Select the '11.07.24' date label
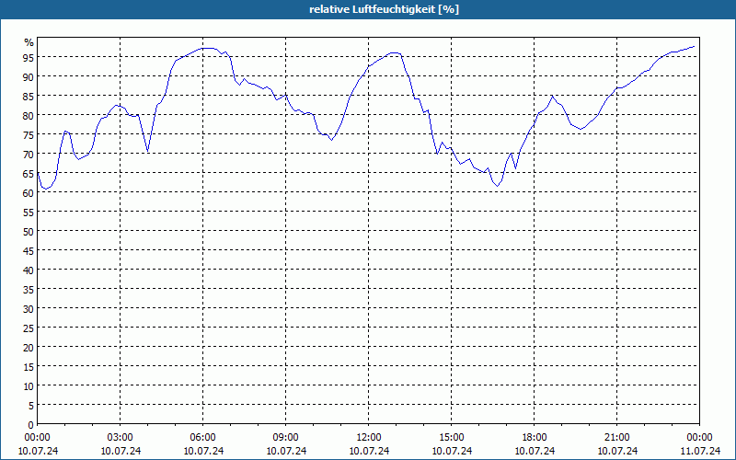This screenshot has height=460, width=736. point(700,451)
